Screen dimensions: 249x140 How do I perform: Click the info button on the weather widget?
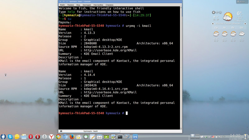coord(217,12)
